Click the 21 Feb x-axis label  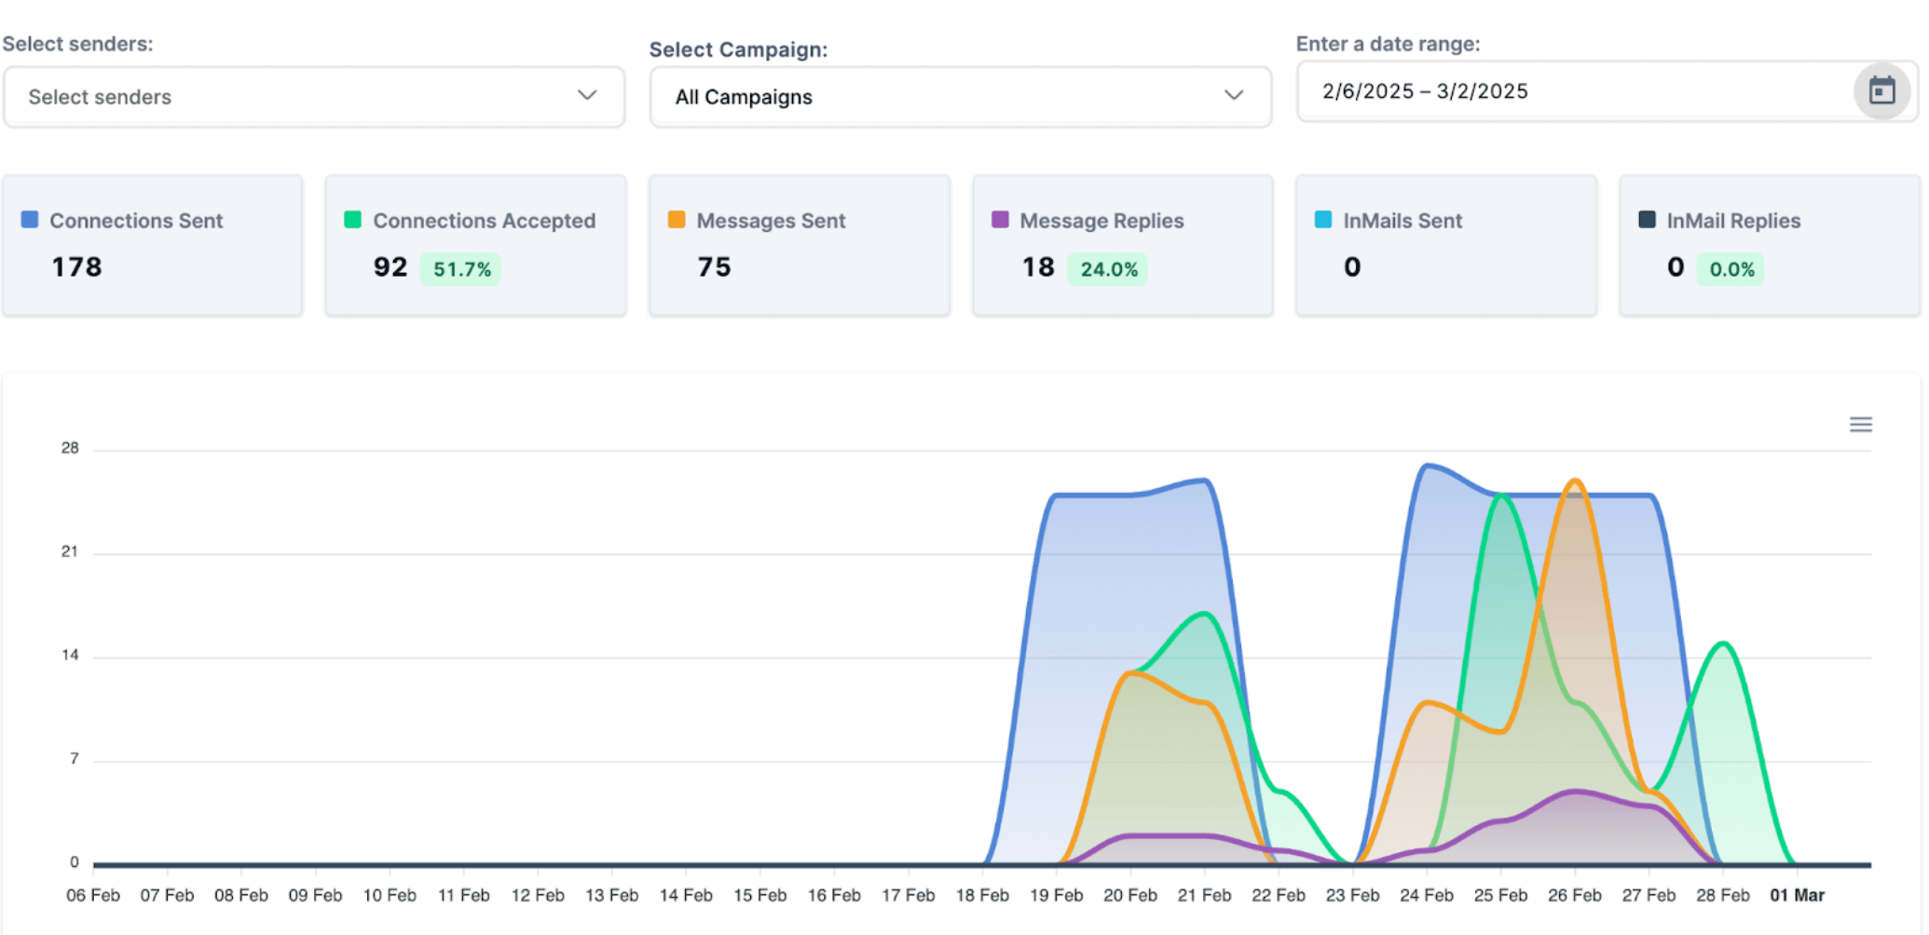(x=1204, y=895)
